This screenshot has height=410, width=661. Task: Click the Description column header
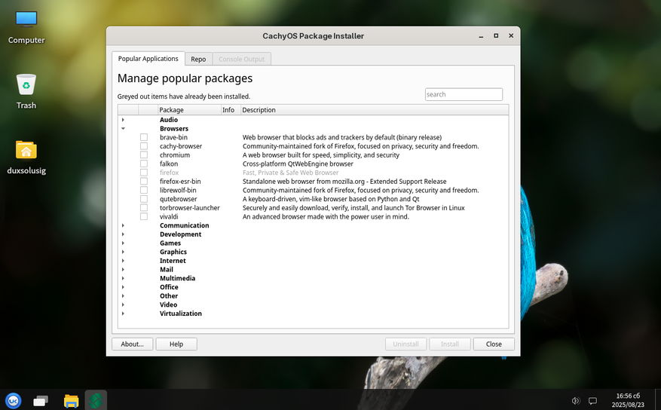(375, 110)
